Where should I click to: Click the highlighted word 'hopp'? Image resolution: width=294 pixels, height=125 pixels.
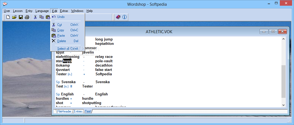click(x=67, y=61)
